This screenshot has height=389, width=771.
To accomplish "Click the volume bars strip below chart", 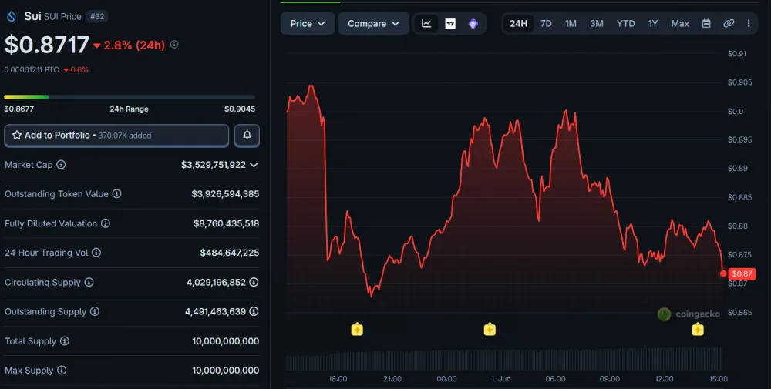I will point(504,359).
